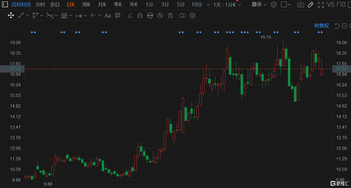Switch to 分时 tab

click(40, 5)
